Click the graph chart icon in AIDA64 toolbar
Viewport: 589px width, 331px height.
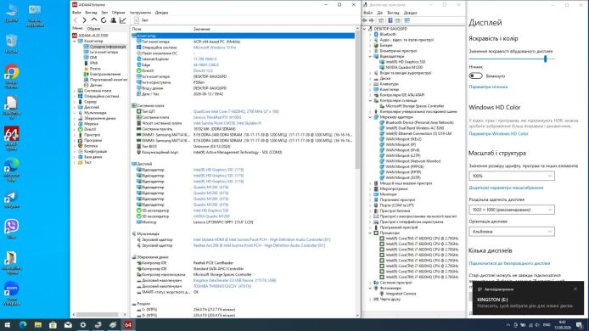click(122, 20)
